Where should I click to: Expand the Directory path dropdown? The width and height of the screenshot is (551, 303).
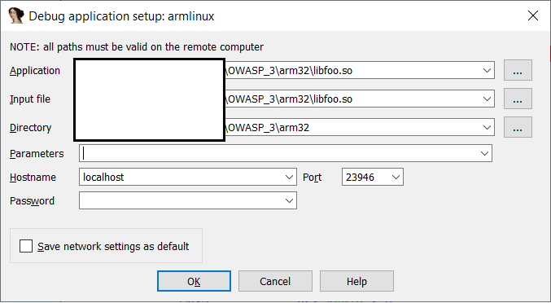[x=487, y=127]
